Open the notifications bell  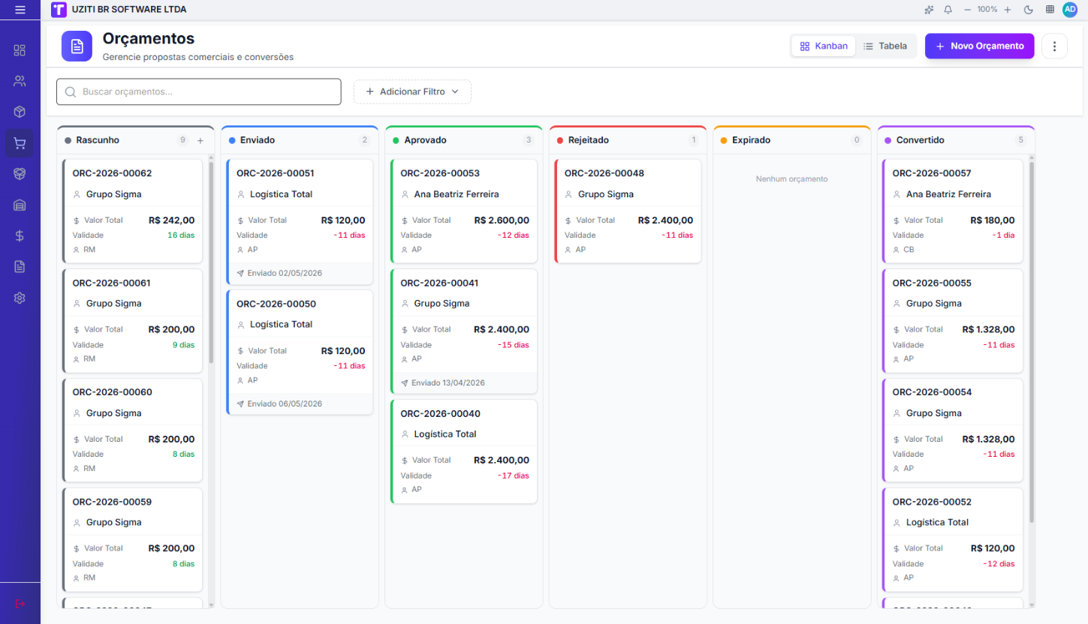click(x=948, y=10)
